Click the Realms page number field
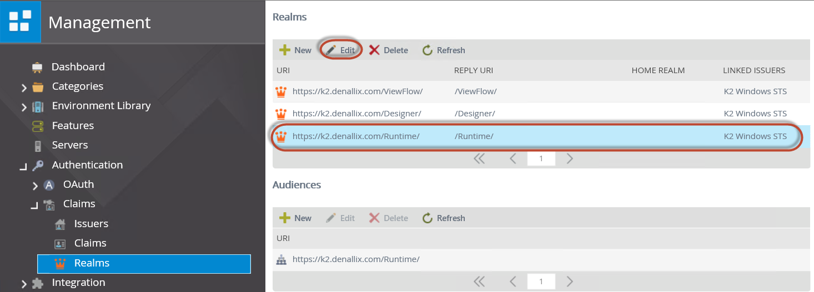The image size is (814, 292). pos(541,159)
